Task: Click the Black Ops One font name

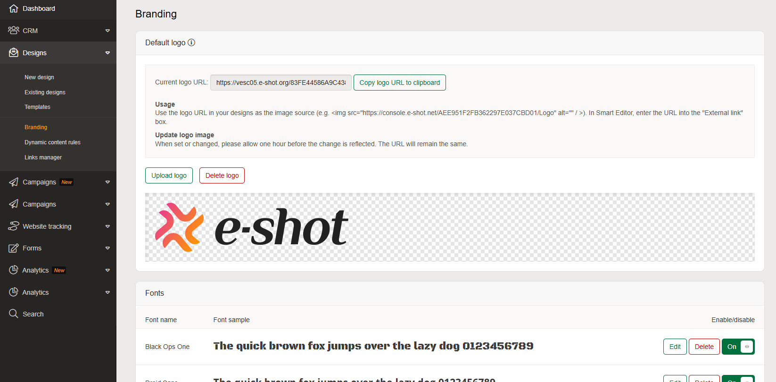Action: point(167,347)
